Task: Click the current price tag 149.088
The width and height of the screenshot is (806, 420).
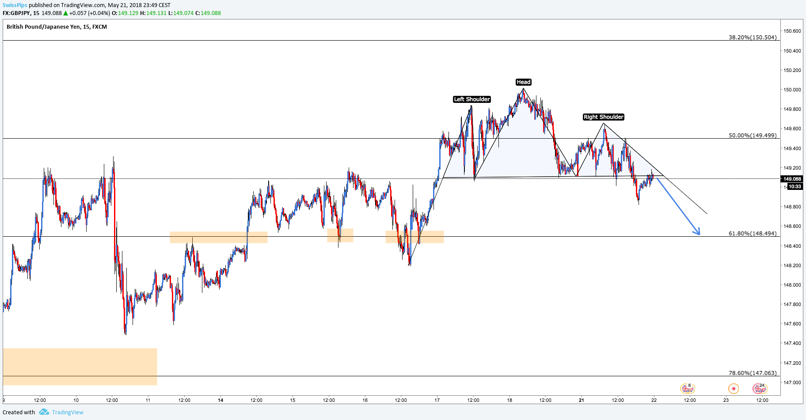Action: coord(792,179)
